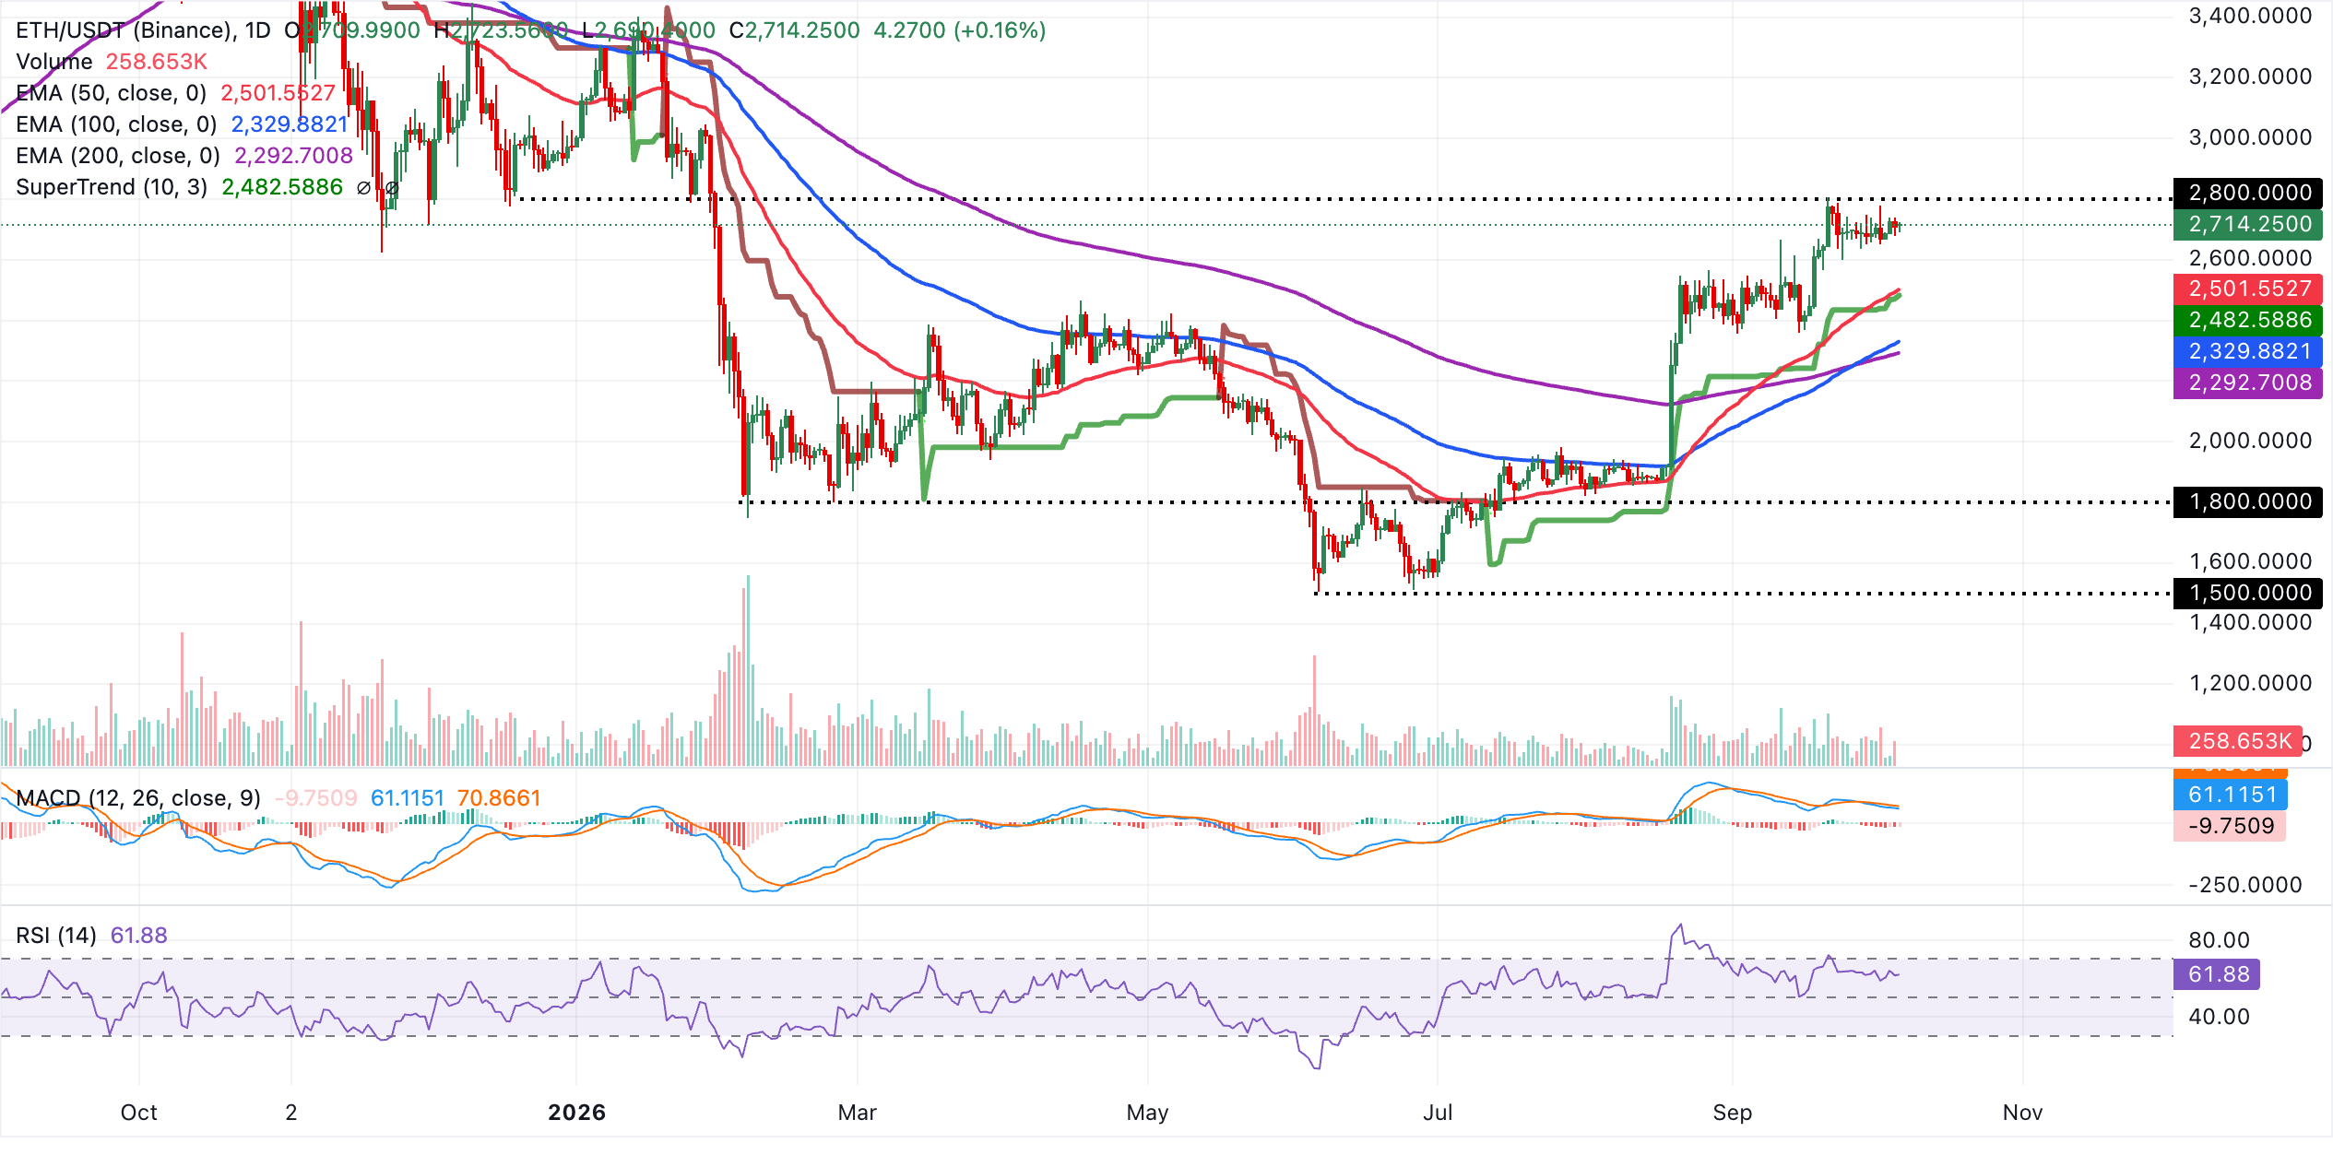Click the 61.88 value beside RSI (14) legend
This screenshot has width=2333, height=1155.
coord(139,936)
